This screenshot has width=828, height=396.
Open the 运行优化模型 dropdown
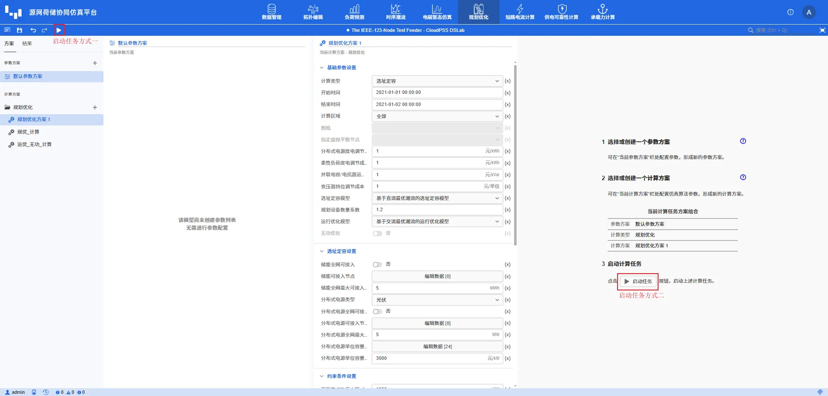point(437,221)
